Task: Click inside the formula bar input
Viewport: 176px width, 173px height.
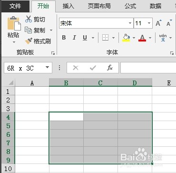Action: 148,68
